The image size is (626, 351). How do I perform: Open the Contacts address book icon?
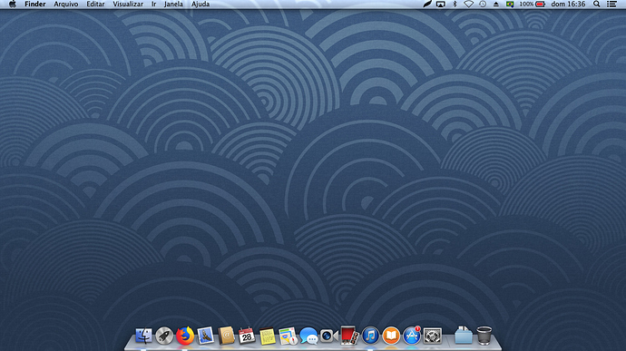(227, 336)
